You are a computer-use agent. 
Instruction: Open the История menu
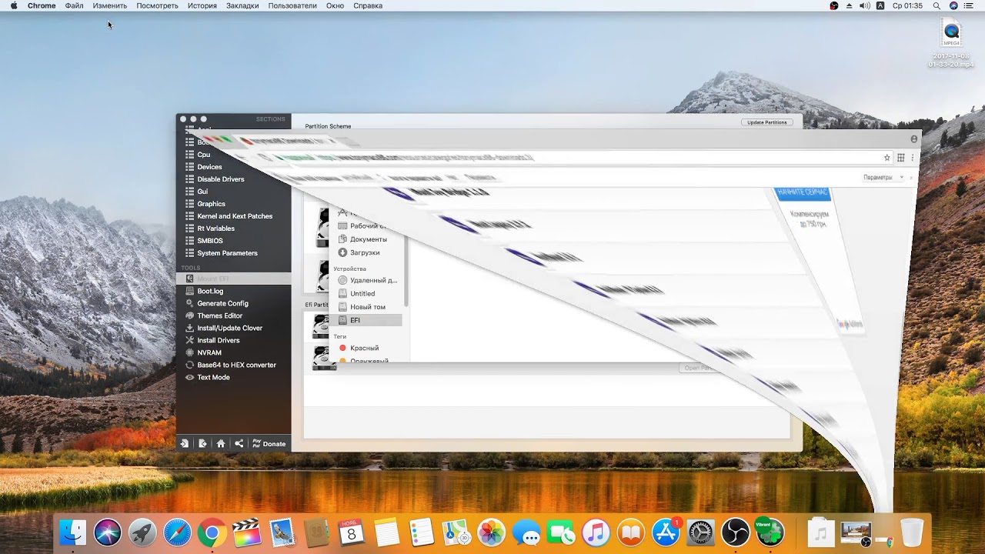pyautogui.click(x=202, y=5)
